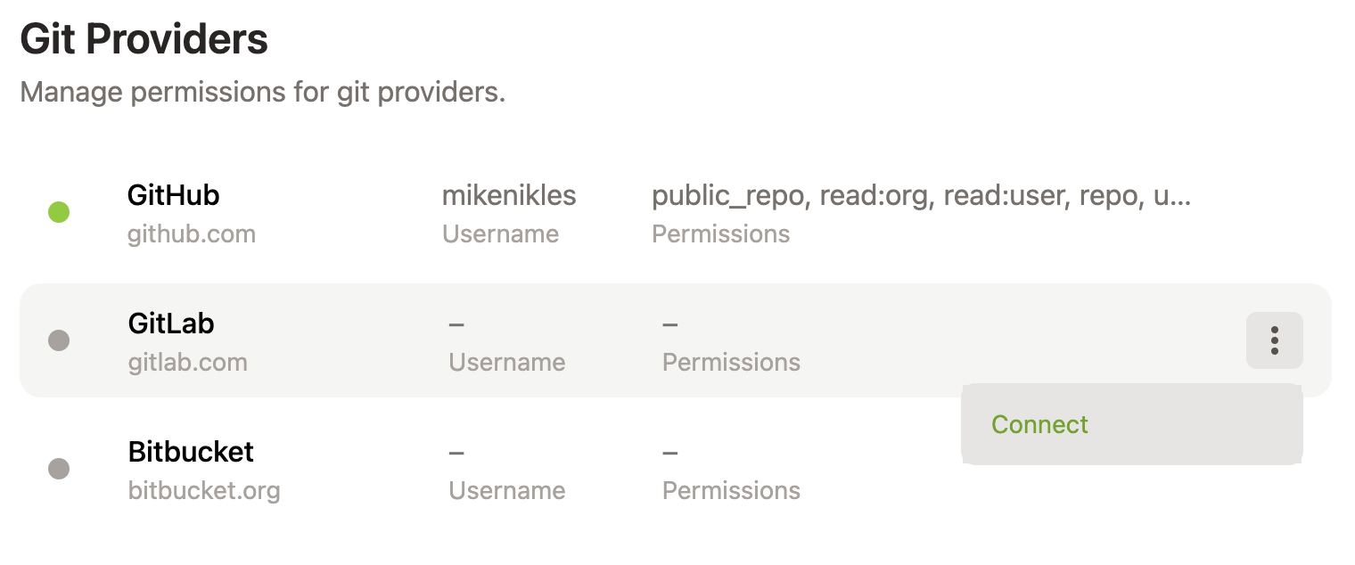Click the bitbucket.org domain label
Image resolution: width=1355 pixels, height=565 pixels.
coord(204,490)
